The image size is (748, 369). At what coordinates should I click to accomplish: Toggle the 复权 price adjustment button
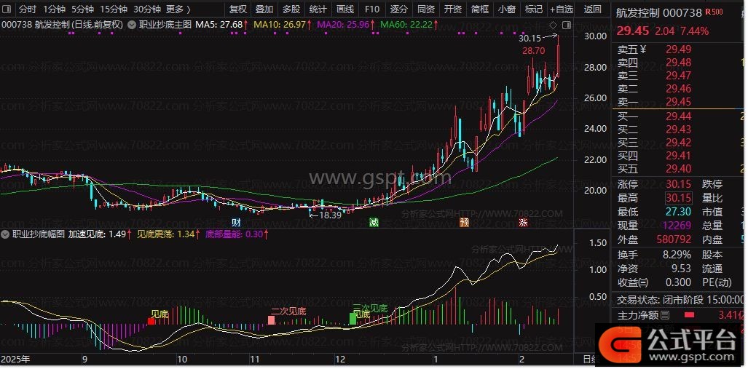click(x=238, y=9)
